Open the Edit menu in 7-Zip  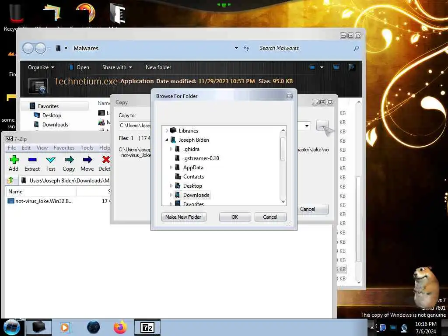point(26,148)
